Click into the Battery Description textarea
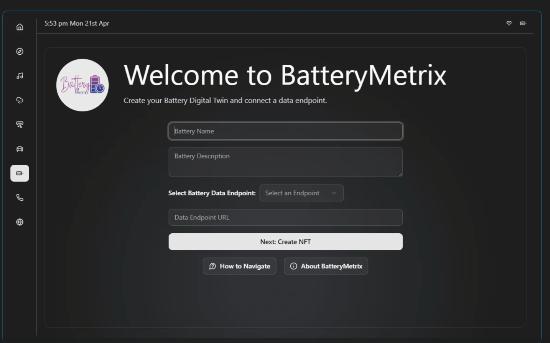 [286, 162]
